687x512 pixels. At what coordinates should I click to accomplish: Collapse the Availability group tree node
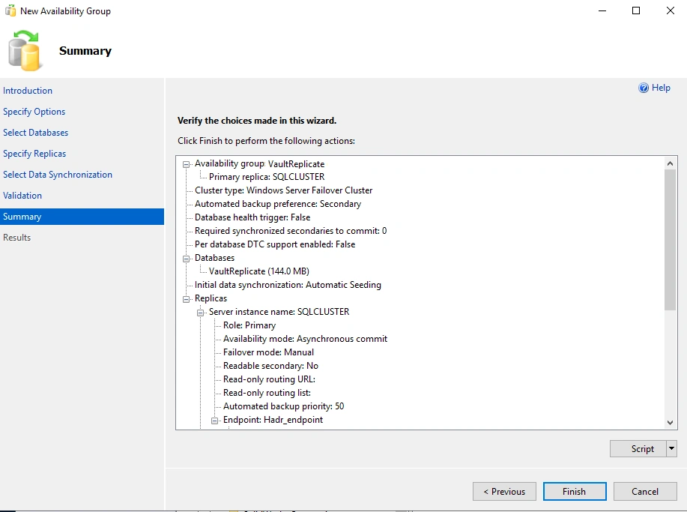[187, 163]
